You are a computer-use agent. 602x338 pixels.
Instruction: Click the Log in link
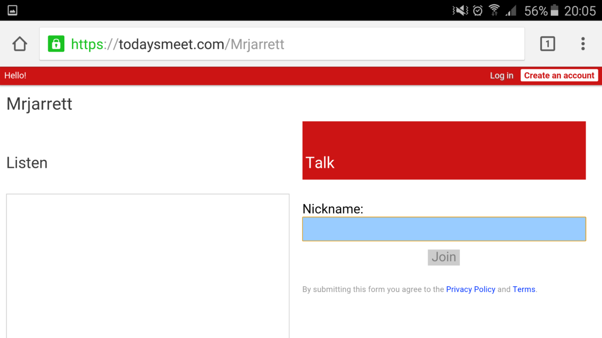(501, 75)
